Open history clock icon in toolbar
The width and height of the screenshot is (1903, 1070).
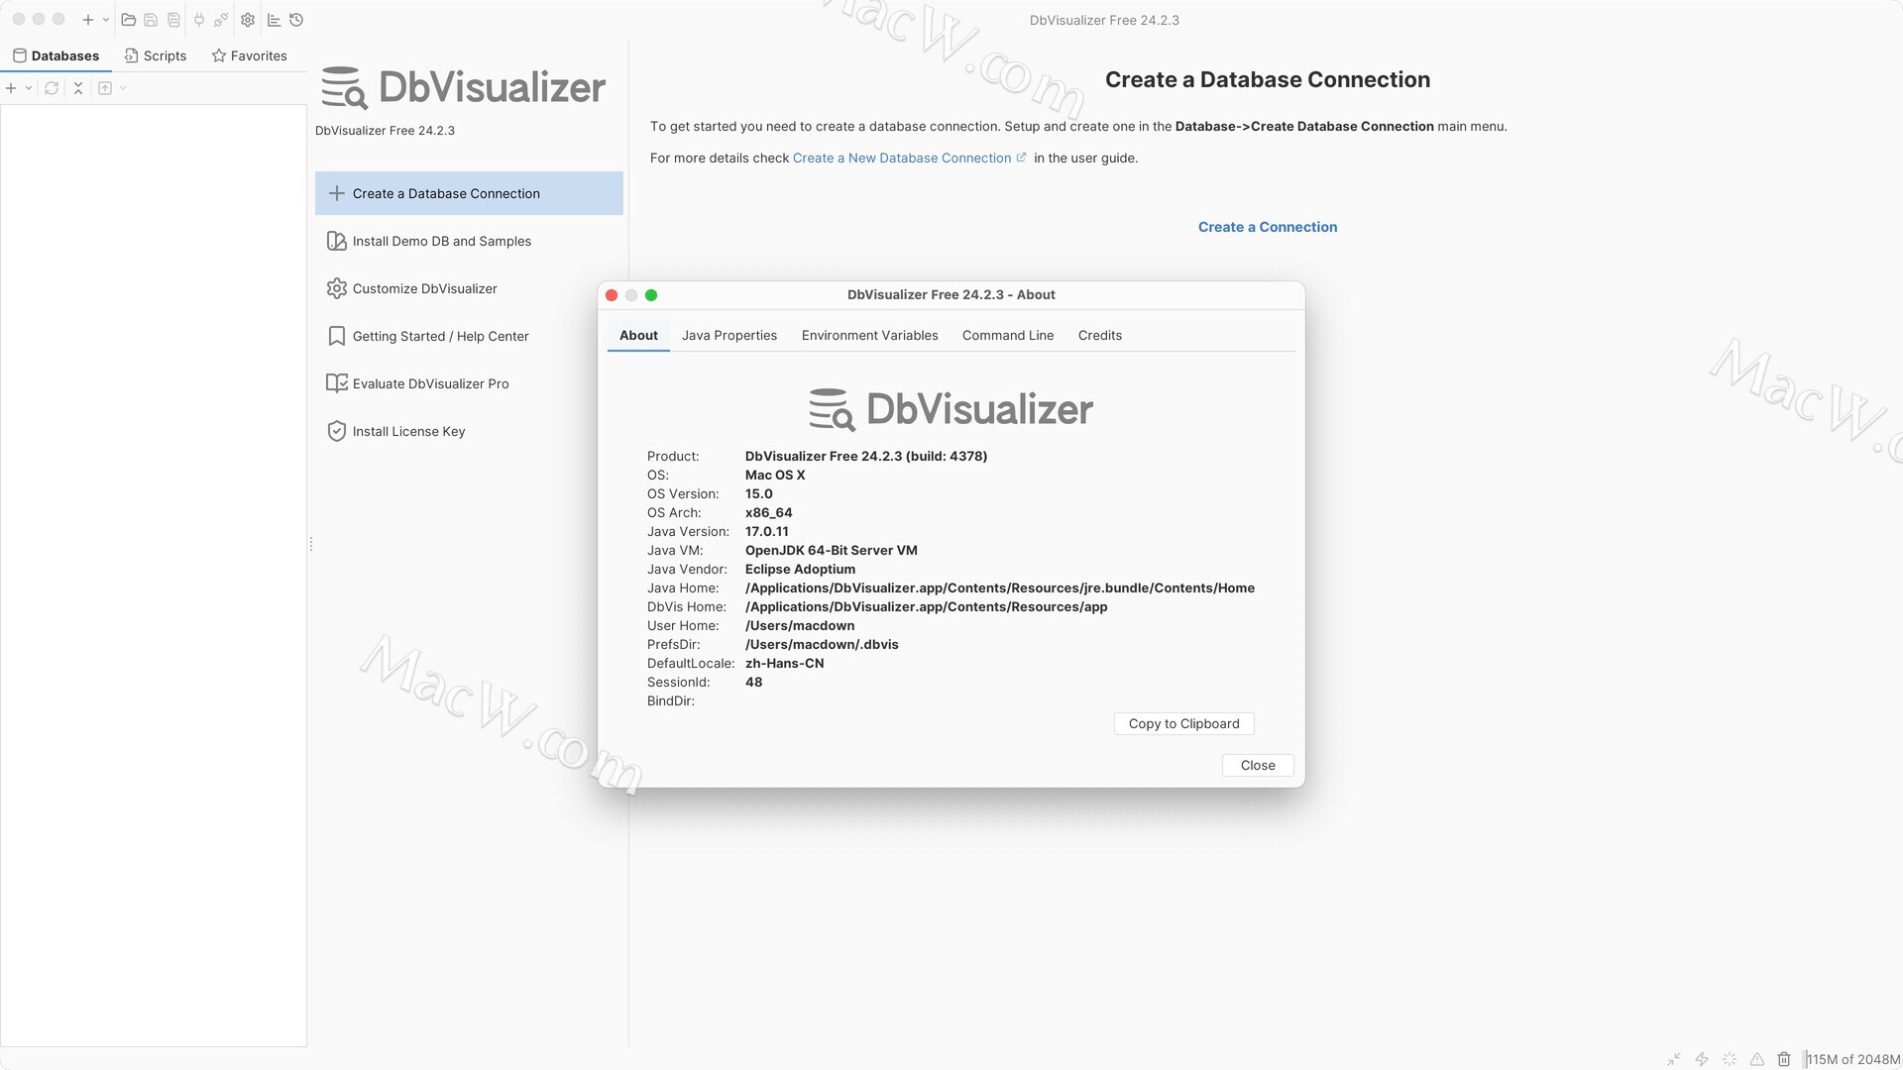point(296,20)
